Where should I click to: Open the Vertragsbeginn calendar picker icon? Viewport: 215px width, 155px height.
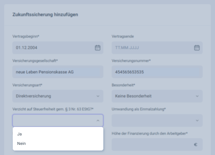[x=98, y=48]
